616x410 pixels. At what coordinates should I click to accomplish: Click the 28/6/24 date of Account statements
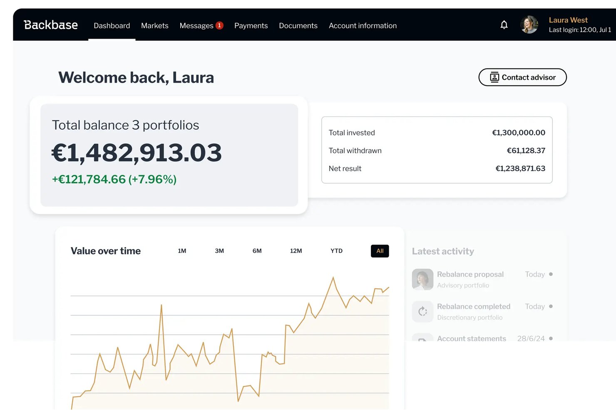531,338
